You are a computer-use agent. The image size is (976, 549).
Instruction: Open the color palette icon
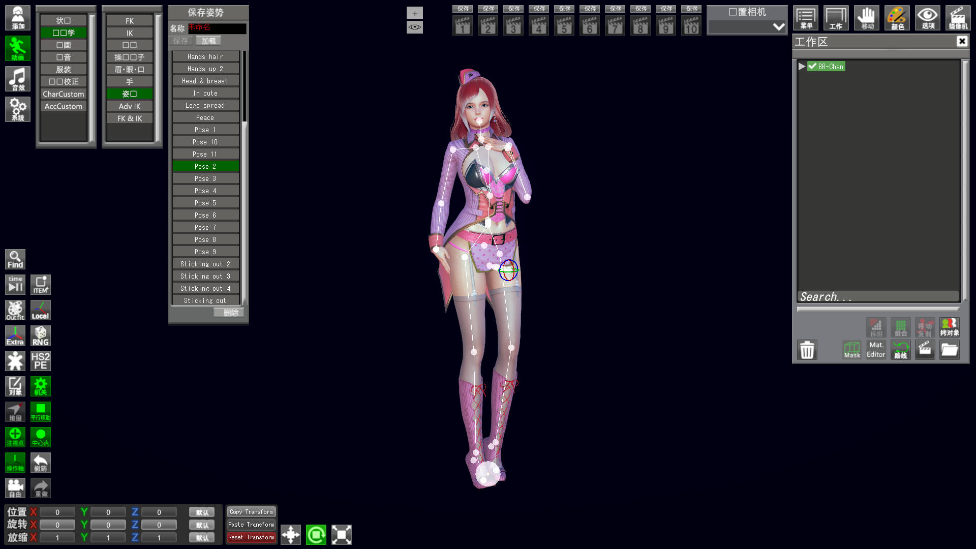(x=897, y=18)
